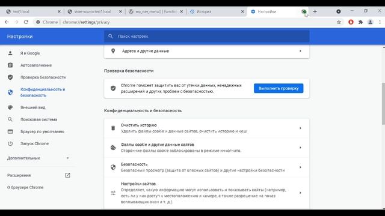Open Я и Google settings section
Viewport: 385px width, 216px height.
tap(30, 53)
